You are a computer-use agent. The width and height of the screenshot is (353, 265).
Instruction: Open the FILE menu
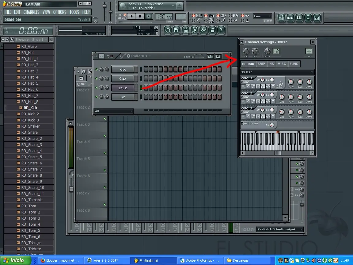8,12
